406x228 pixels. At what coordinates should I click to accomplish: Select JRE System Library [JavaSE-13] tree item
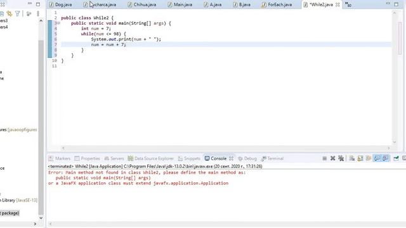[18, 200]
